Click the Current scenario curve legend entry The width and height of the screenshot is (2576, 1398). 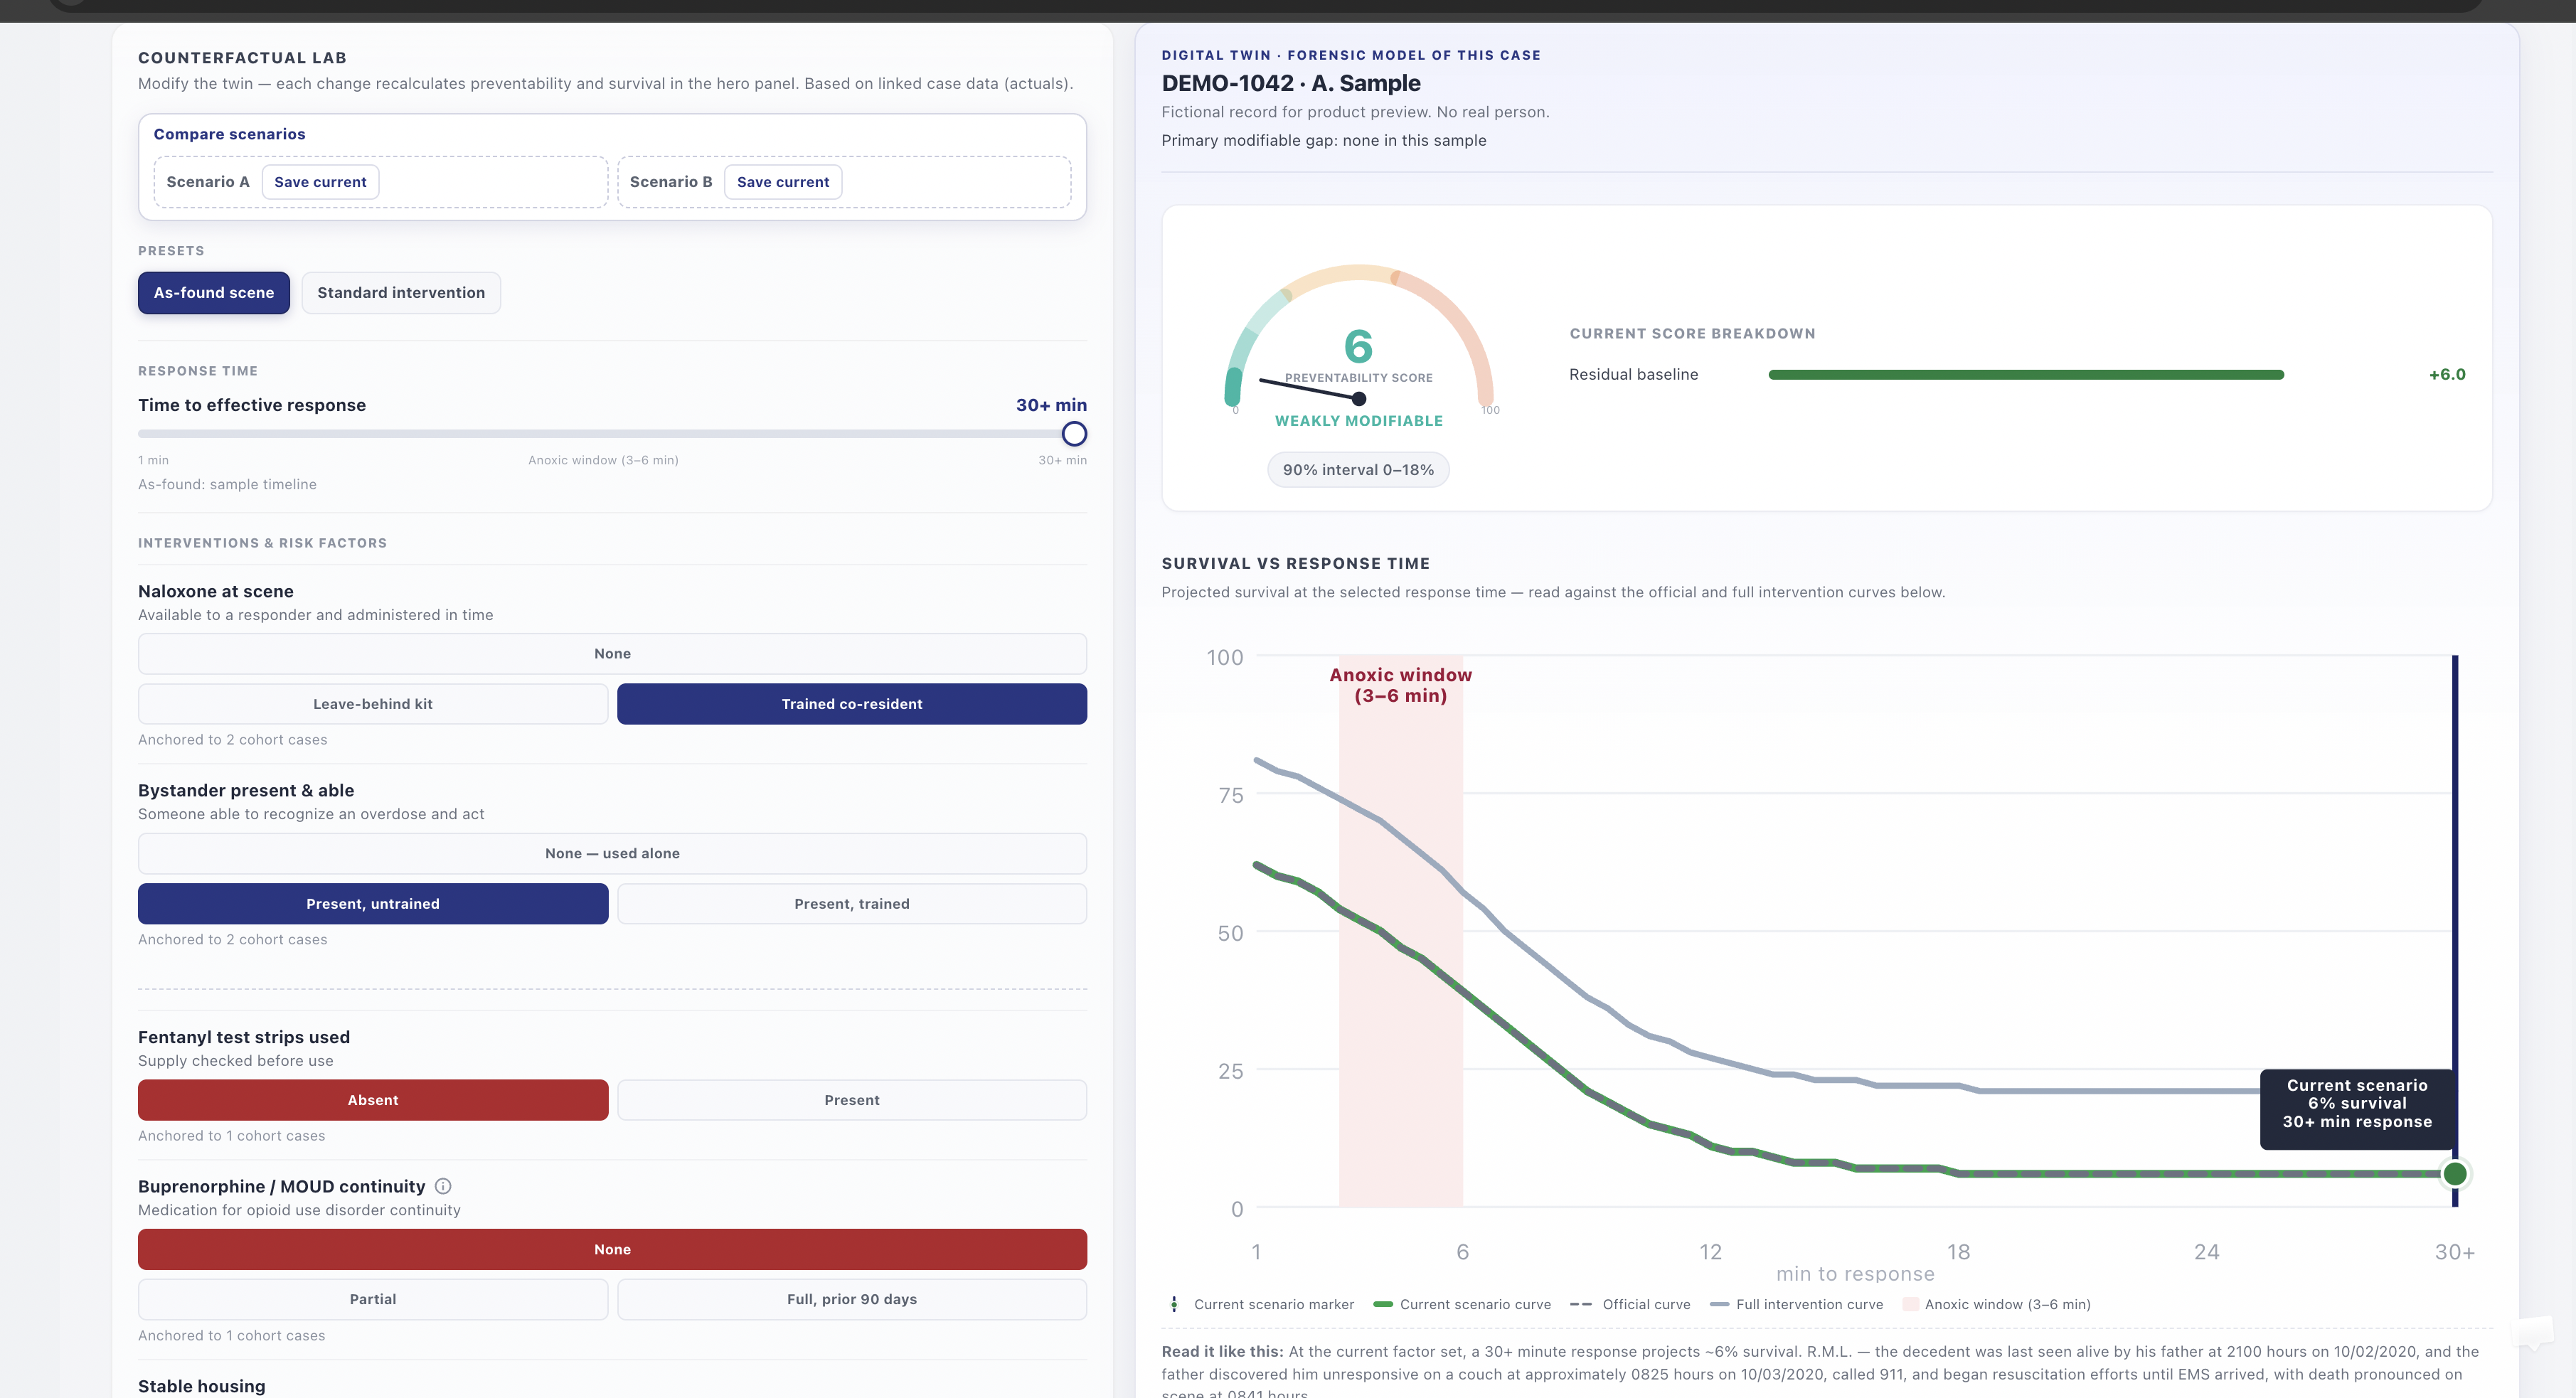[x=1462, y=1305]
